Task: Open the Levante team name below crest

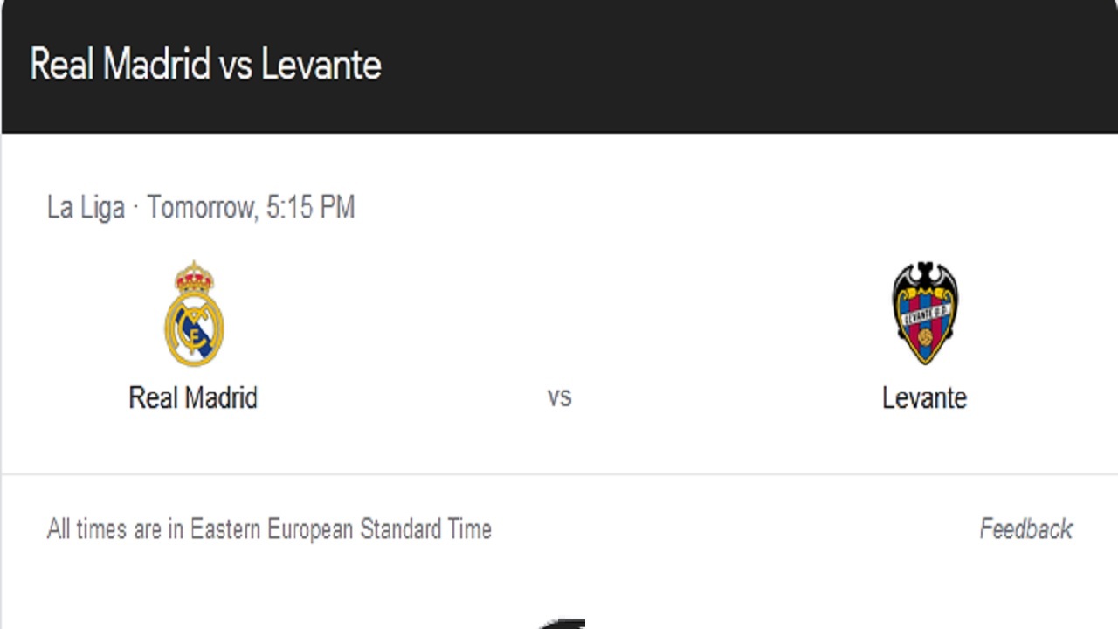Action: [x=924, y=397]
